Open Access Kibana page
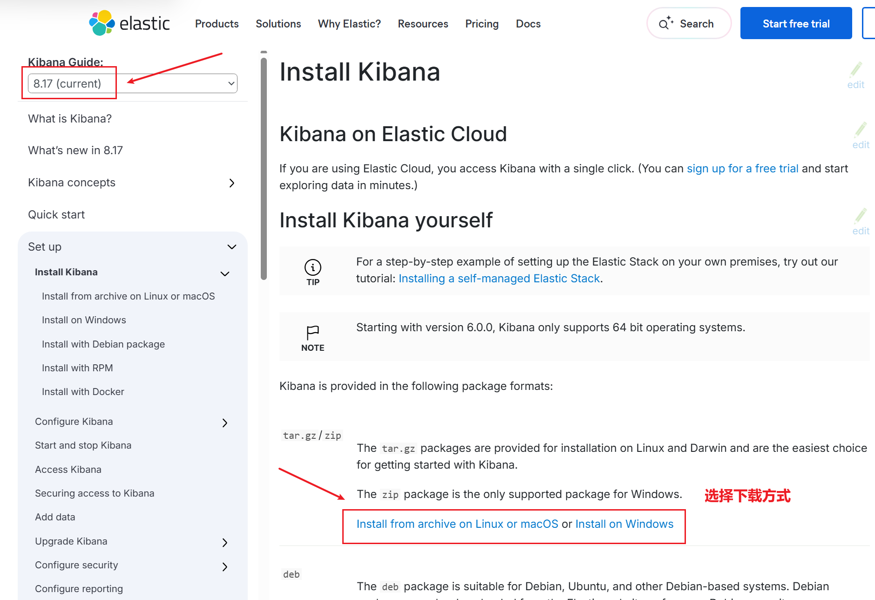 (x=68, y=470)
